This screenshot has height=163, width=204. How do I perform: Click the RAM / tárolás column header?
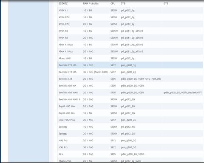pyautogui.click(x=91, y=3)
